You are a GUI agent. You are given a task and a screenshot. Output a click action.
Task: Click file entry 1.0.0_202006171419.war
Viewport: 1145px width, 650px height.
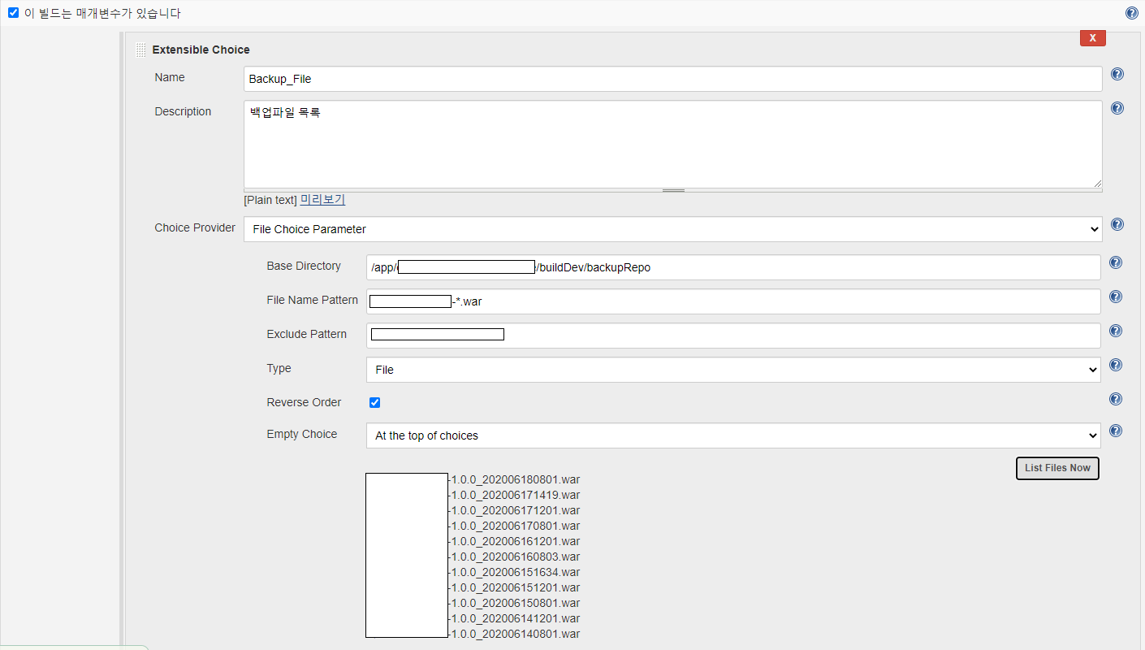tap(514, 495)
